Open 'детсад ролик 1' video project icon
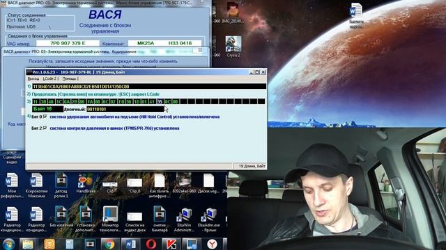The width and height of the screenshot is (446, 250). [x=61, y=185]
